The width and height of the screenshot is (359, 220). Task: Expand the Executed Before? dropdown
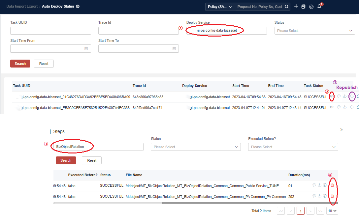[x=293, y=147]
